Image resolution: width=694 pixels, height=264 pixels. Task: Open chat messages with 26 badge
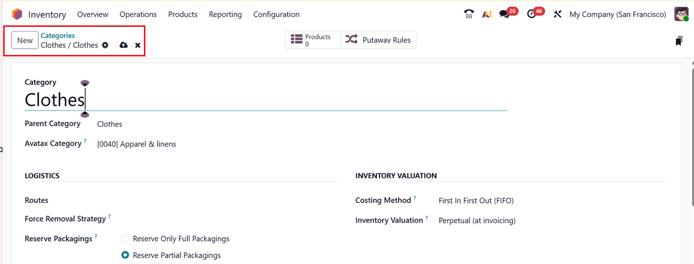pyautogui.click(x=505, y=14)
